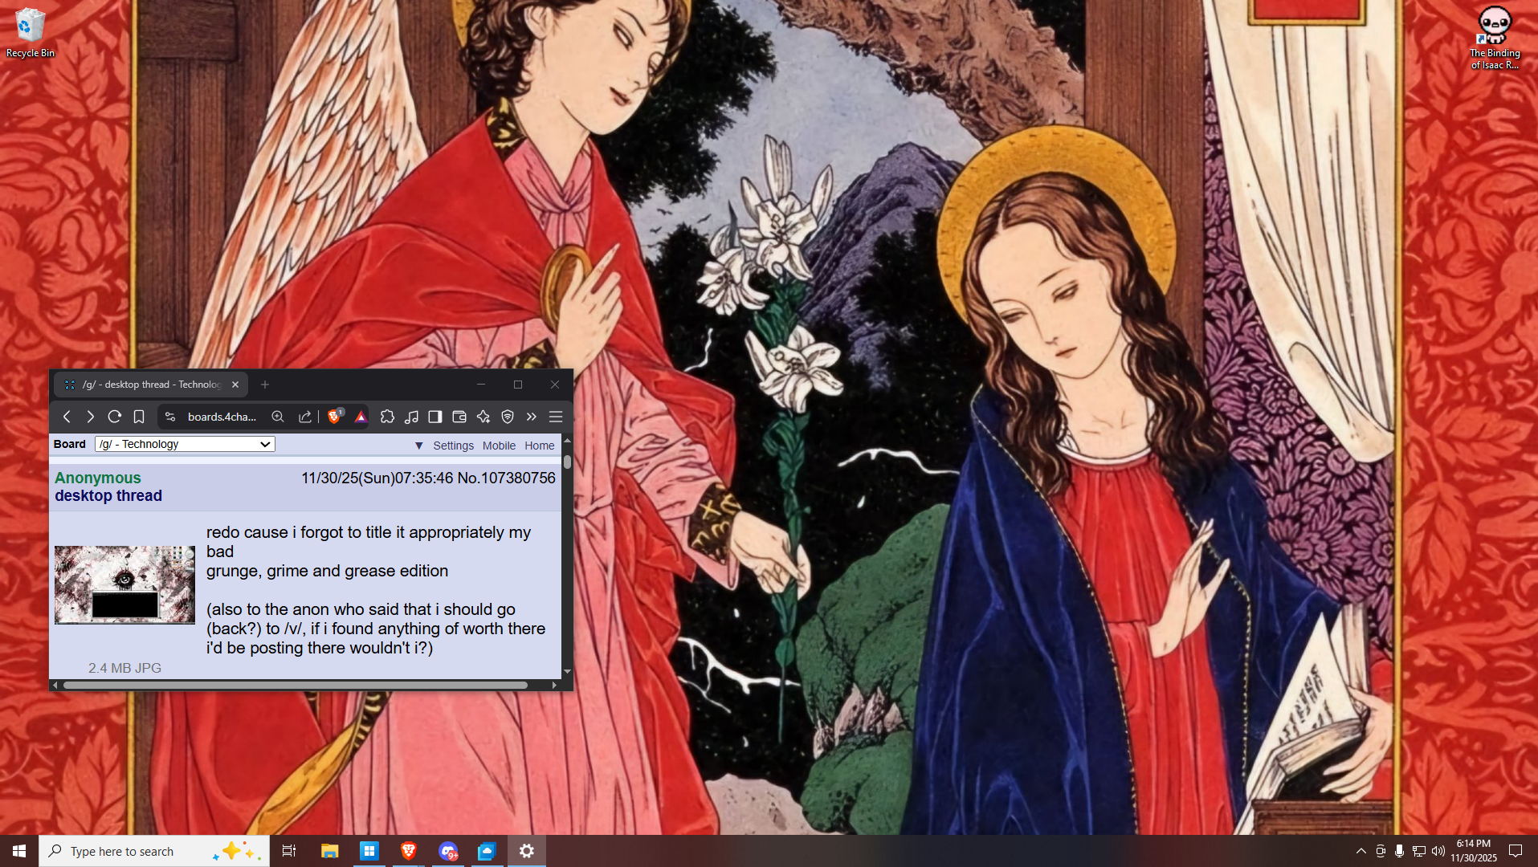Open Brave VPN shield icon
Screen dimensions: 1538x867
click(508, 417)
